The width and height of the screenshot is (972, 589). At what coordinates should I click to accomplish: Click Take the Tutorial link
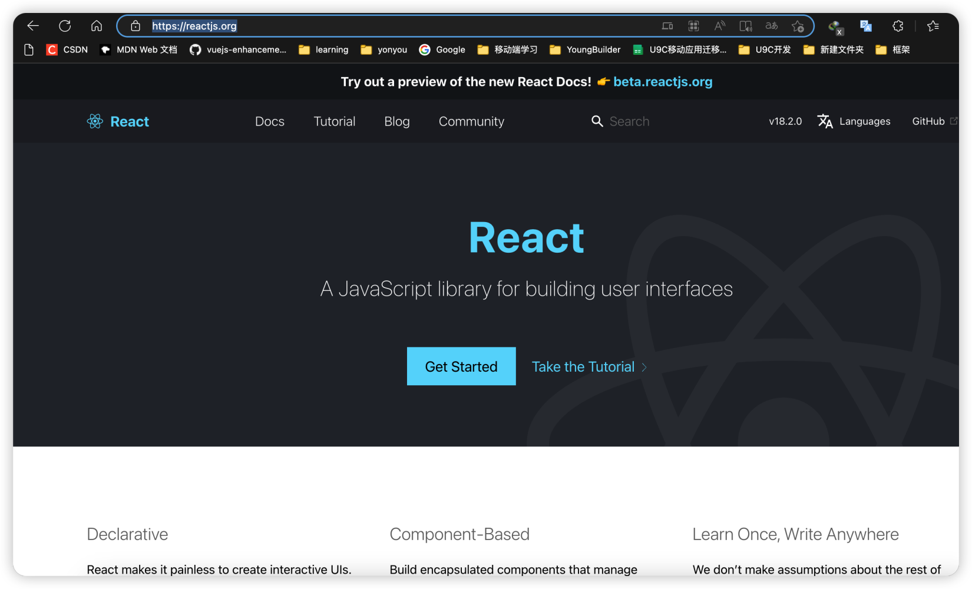tap(589, 367)
